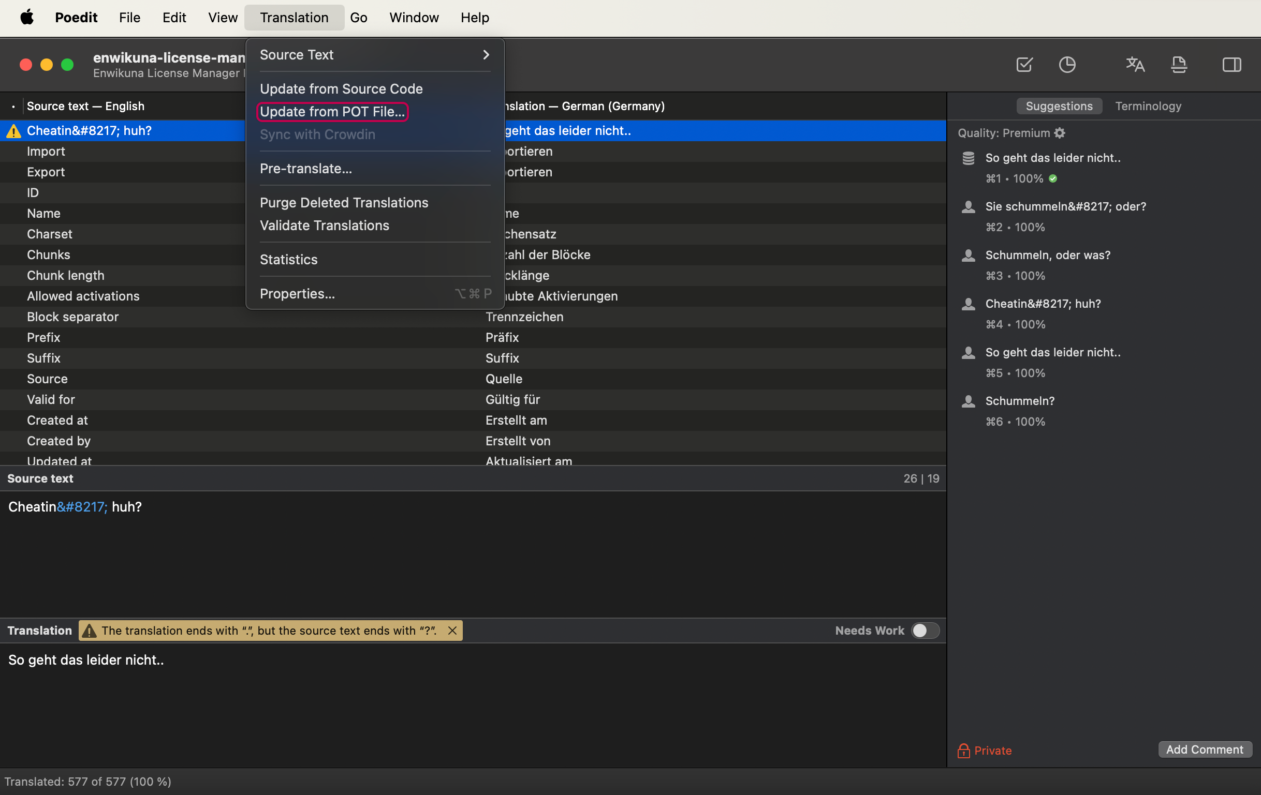Select the Valid for row
The image size is (1261, 795).
[472, 400]
